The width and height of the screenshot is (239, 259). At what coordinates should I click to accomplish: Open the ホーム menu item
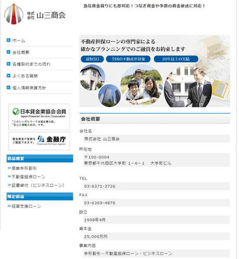[x=19, y=40]
